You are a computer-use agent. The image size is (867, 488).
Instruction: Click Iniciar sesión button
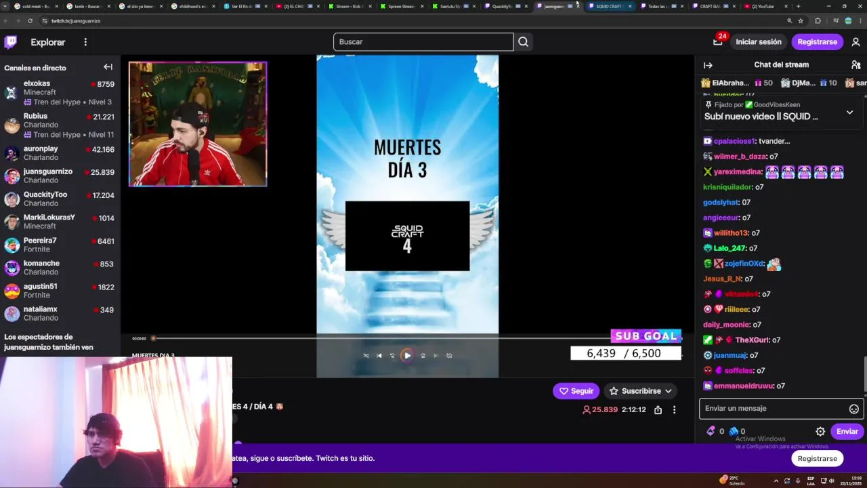[x=759, y=42]
